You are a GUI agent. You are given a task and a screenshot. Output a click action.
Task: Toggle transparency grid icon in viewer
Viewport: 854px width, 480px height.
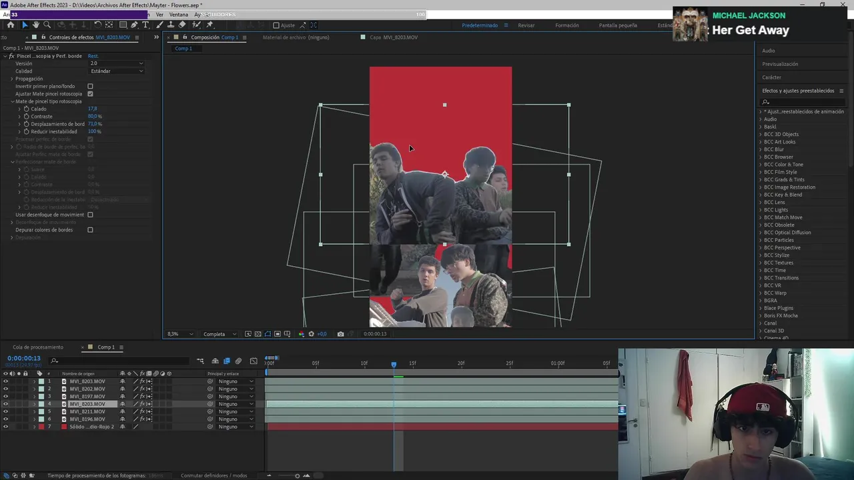click(258, 334)
